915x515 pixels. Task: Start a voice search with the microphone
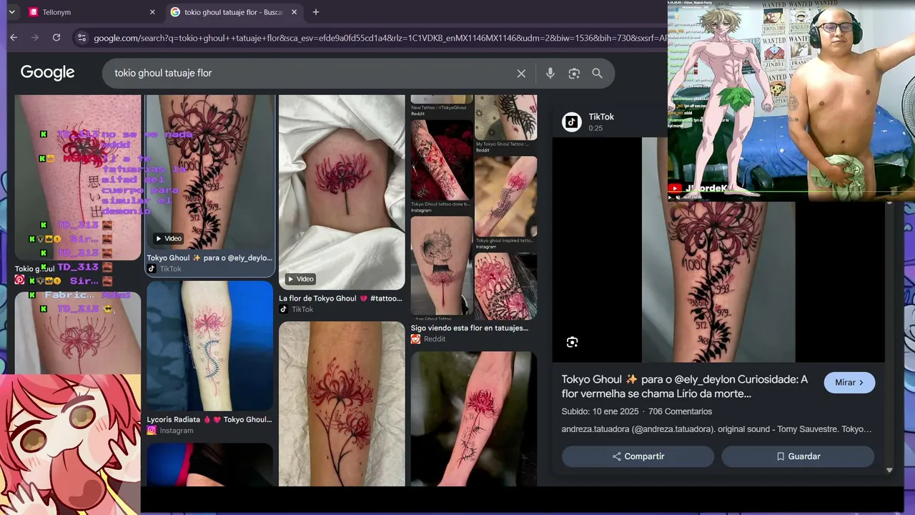[x=550, y=73]
